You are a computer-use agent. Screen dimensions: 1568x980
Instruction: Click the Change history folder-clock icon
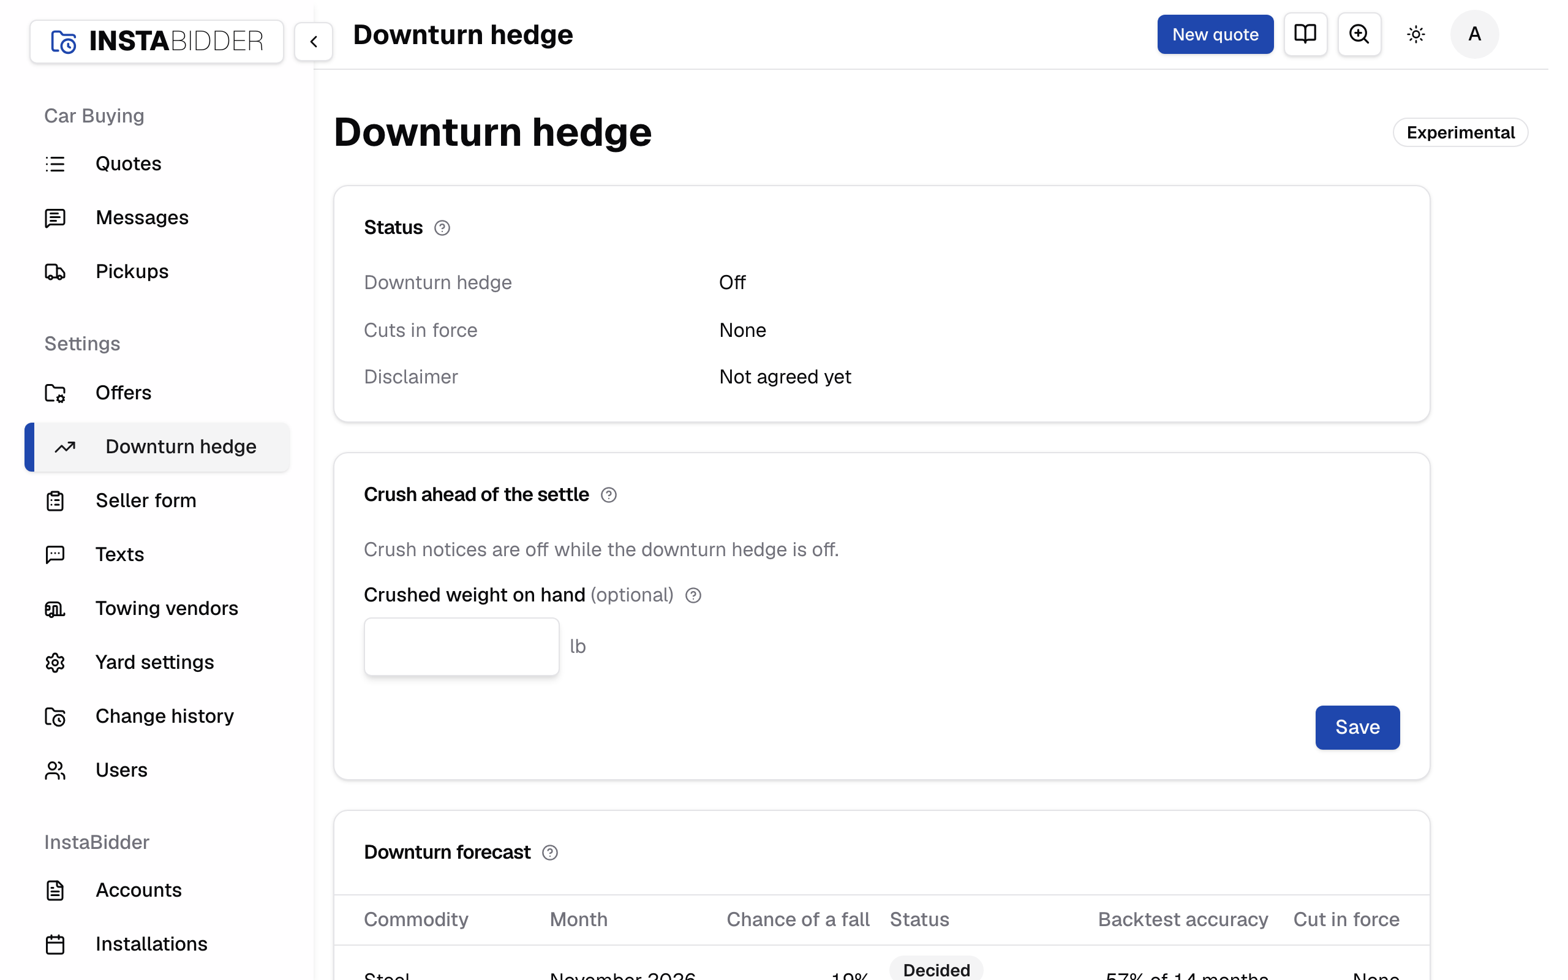tap(55, 716)
